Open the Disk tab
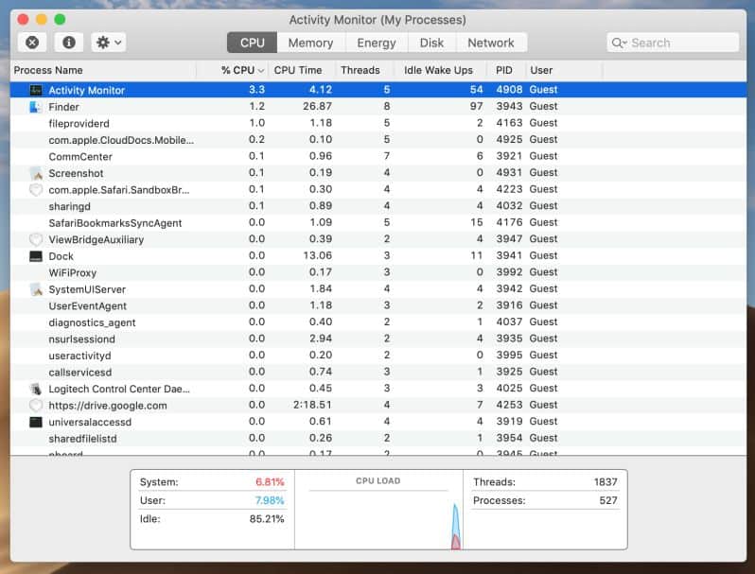Image resolution: width=755 pixels, height=574 pixels. click(x=431, y=43)
